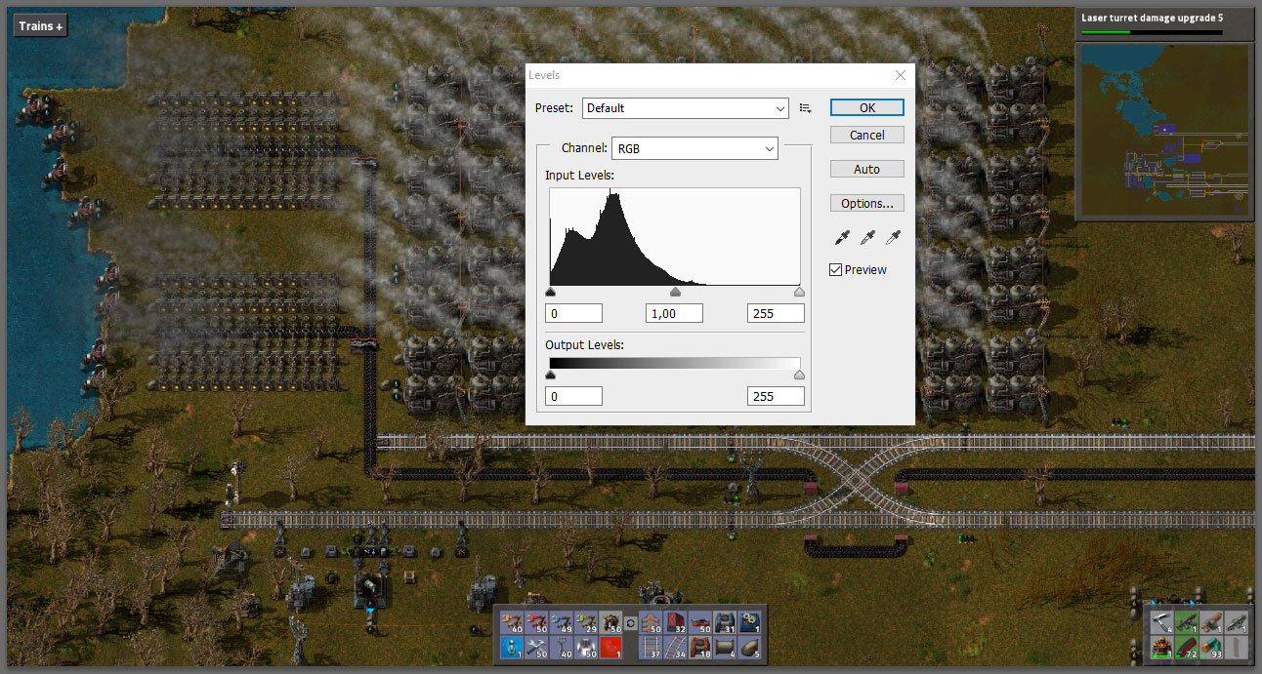Viewport: 1262px width, 674px height.
Task: Select lamp stack of 50
Action: click(x=586, y=647)
